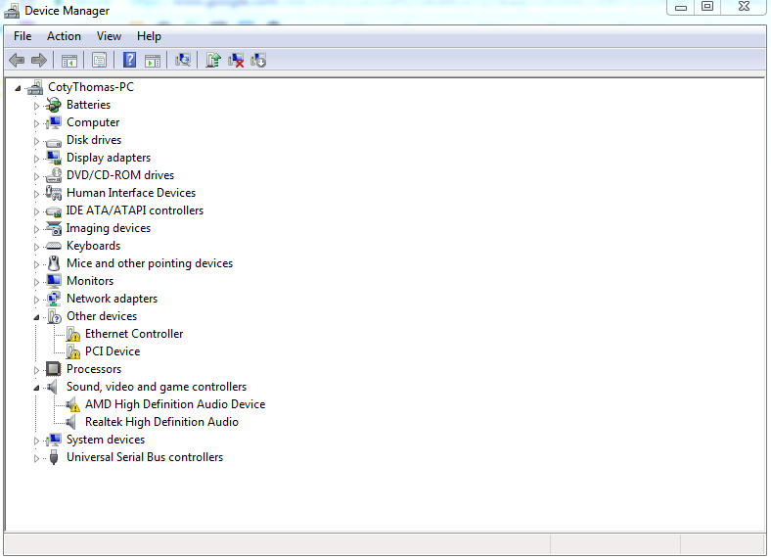
Task: Select the CotyThomas-PC root entry
Action: pyautogui.click(x=91, y=87)
